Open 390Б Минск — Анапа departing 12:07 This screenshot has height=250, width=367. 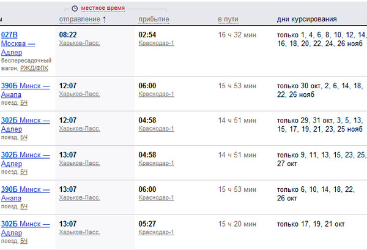pyautogui.click(x=25, y=90)
